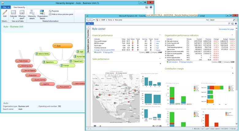Viewport: 239px width, 131px height.
Task: Click the Gross profit margin warning status icon
Action: (x=132, y=41)
